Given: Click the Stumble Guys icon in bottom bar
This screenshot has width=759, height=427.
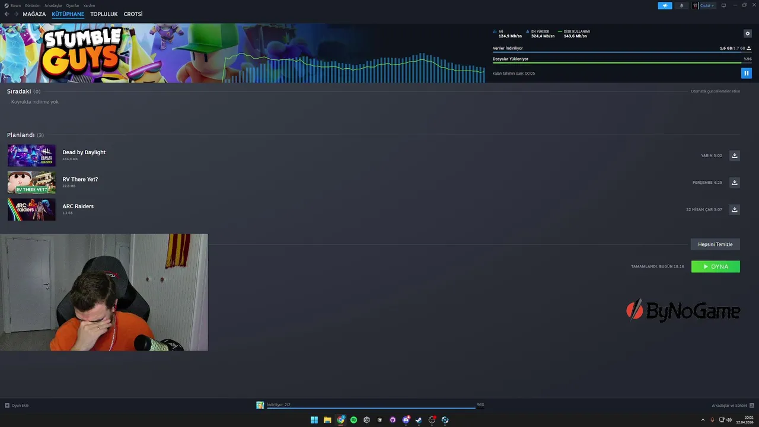Looking at the screenshot, I should pos(260,405).
